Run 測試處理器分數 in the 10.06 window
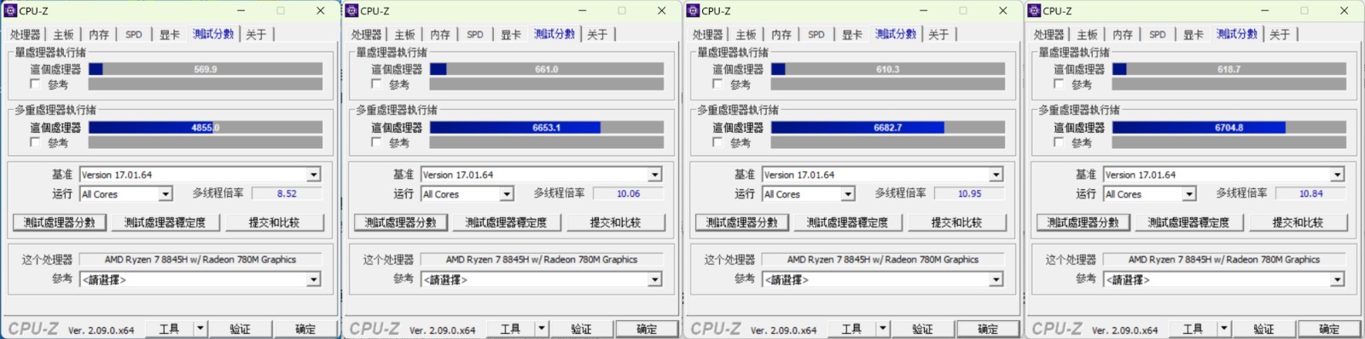Viewport: 1365px width, 339px height. click(401, 222)
